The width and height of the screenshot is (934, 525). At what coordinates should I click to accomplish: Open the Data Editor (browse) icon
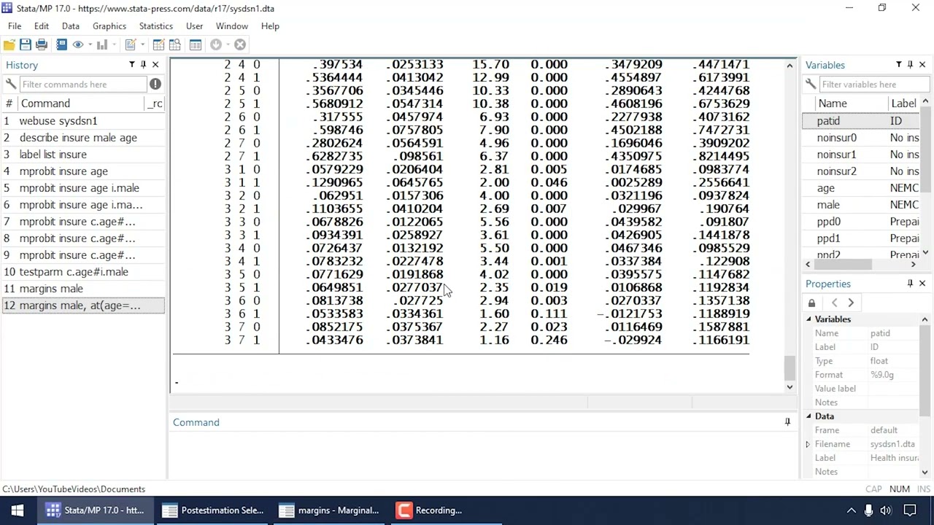click(175, 44)
